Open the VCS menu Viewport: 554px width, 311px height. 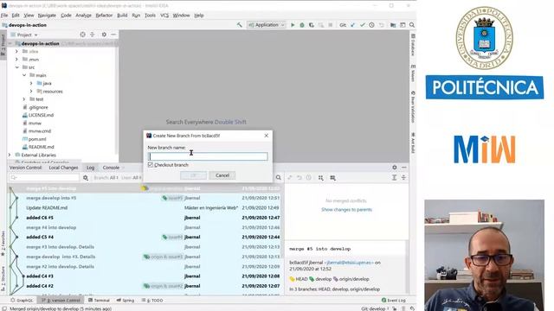pyautogui.click(x=164, y=16)
